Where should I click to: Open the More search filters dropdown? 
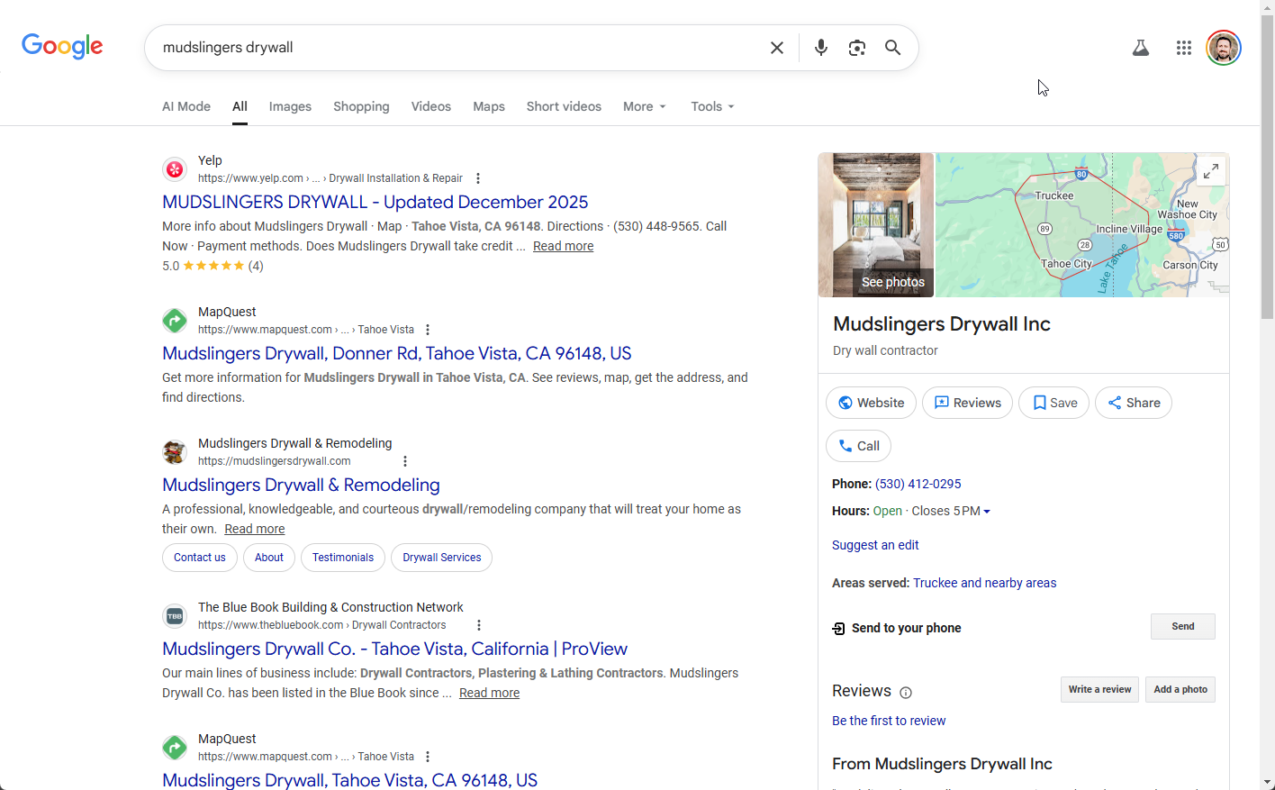(645, 106)
